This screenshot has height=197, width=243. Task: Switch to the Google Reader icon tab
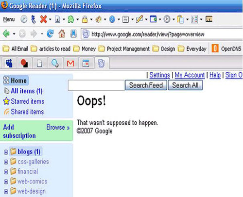tap(102, 63)
